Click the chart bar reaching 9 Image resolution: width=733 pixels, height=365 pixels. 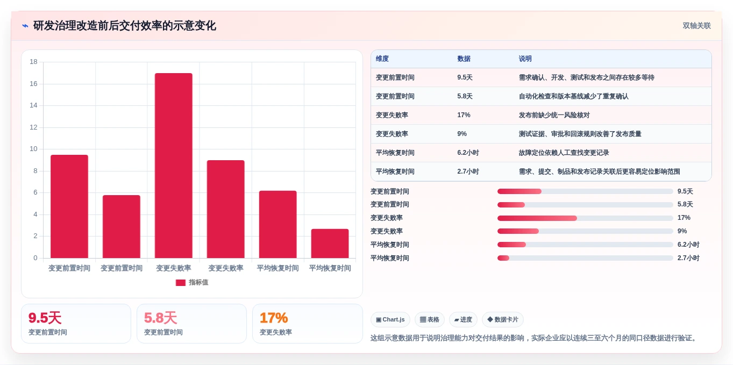(226, 209)
